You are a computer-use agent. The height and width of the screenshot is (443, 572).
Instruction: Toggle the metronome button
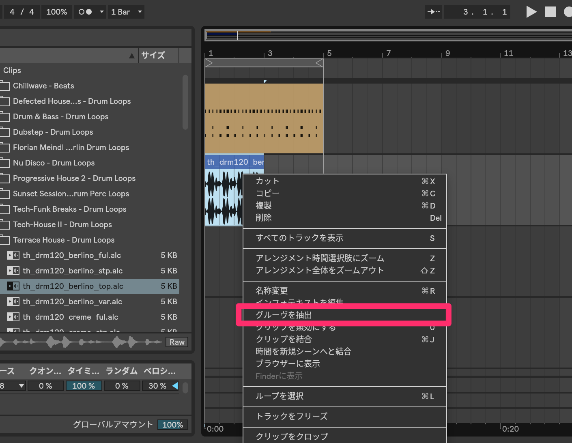tap(85, 12)
